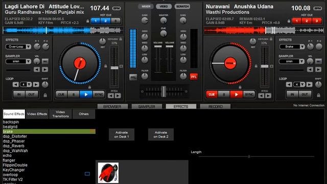Screen dimensions: 327x184
Task: Decrease right deck loop length
Action: tap(289, 84)
